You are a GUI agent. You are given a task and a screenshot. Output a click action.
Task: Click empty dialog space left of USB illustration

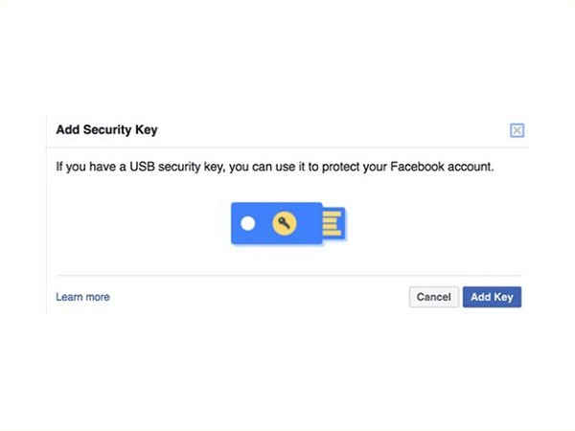pos(134,223)
